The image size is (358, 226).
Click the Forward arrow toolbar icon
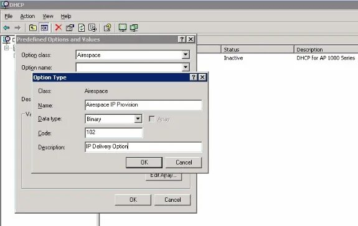click(17, 28)
